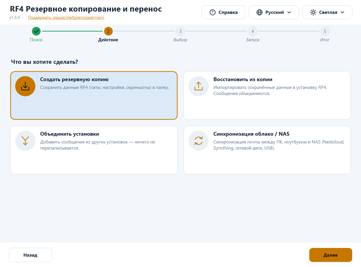Image resolution: width=361 pixels, height=267 pixels.
Task: Click the question mark help icon
Action: [213, 12]
